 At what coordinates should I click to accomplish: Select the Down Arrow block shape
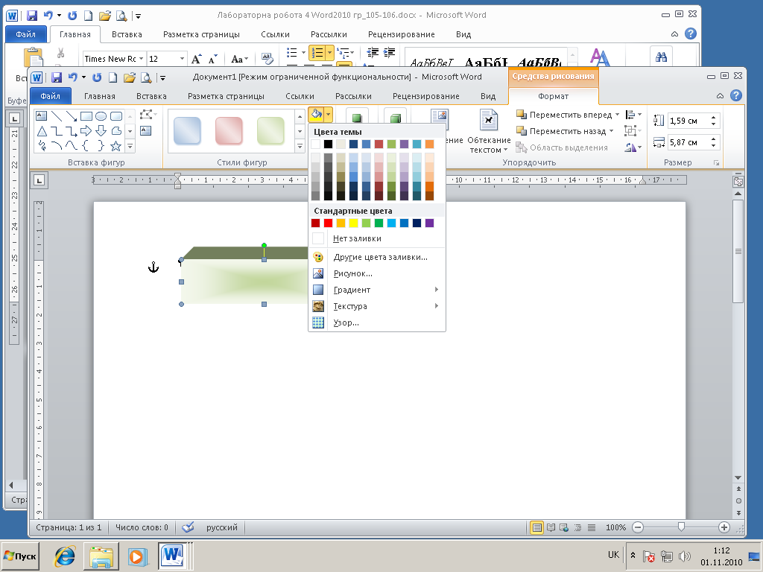(x=101, y=131)
